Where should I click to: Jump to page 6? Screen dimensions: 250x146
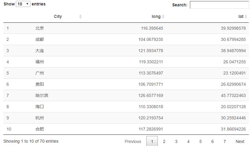(212, 141)
